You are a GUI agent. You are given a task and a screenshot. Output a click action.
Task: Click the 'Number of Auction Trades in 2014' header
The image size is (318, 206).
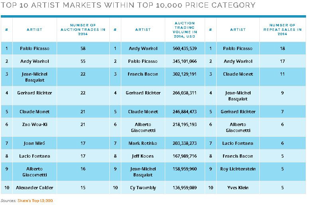83,29
